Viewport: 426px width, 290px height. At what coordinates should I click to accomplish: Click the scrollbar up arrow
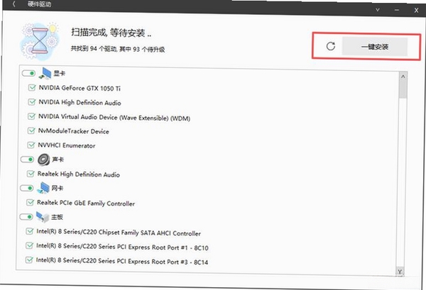click(403, 77)
